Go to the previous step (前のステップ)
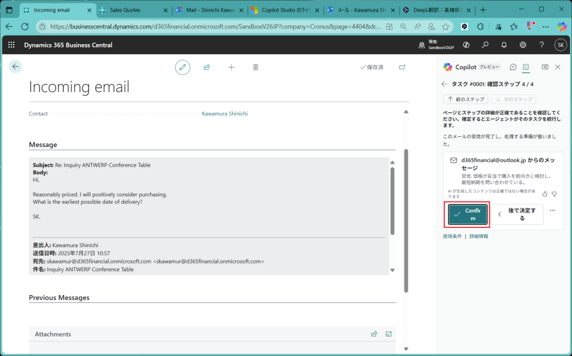The width and height of the screenshot is (572, 356). tap(465, 99)
